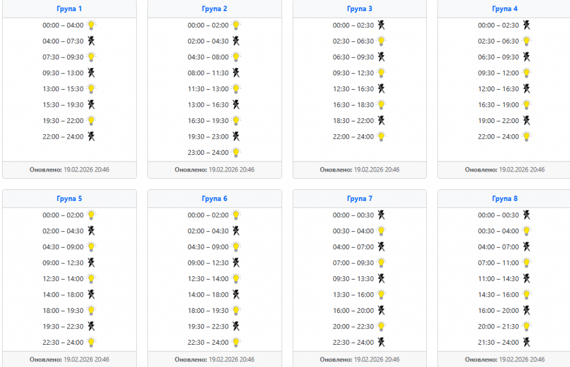Click Група 8 power-off icon for 21:30 – 24:00
570x367 pixels.
[x=527, y=342]
